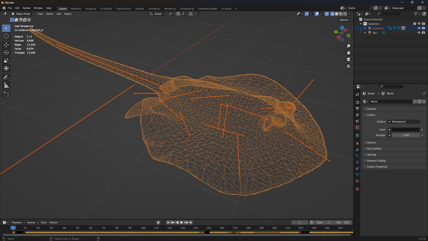Click the viewport Options button
The width and height of the screenshot is (428, 241).
click(x=345, y=20)
